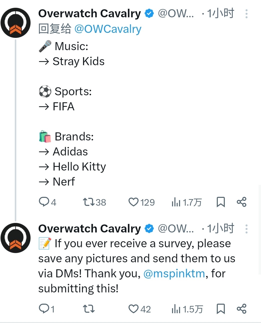Open the more options menu on survey tweet
The width and height of the screenshot is (261, 323).
tap(246, 229)
